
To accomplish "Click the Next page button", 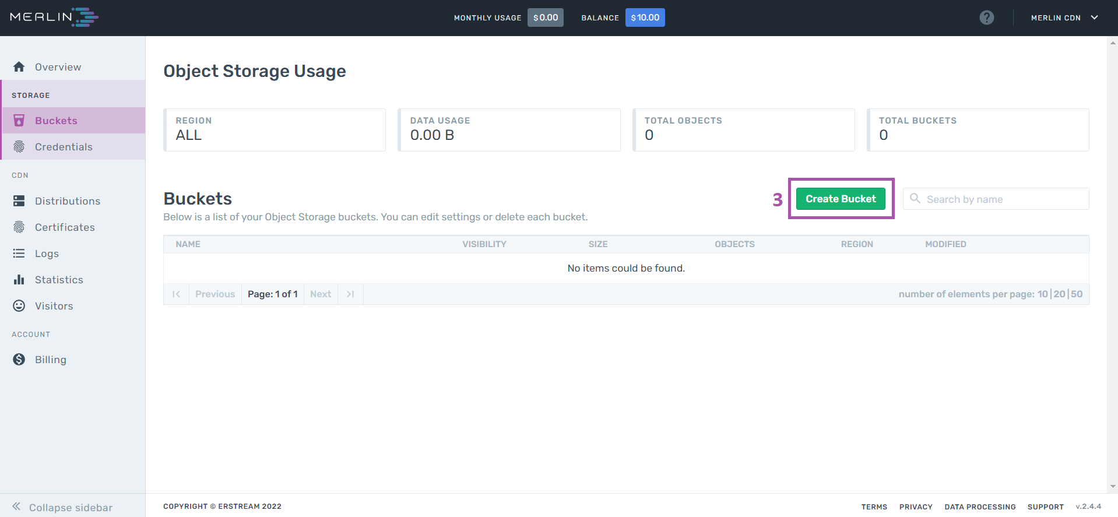I will (x=321, y=294).
